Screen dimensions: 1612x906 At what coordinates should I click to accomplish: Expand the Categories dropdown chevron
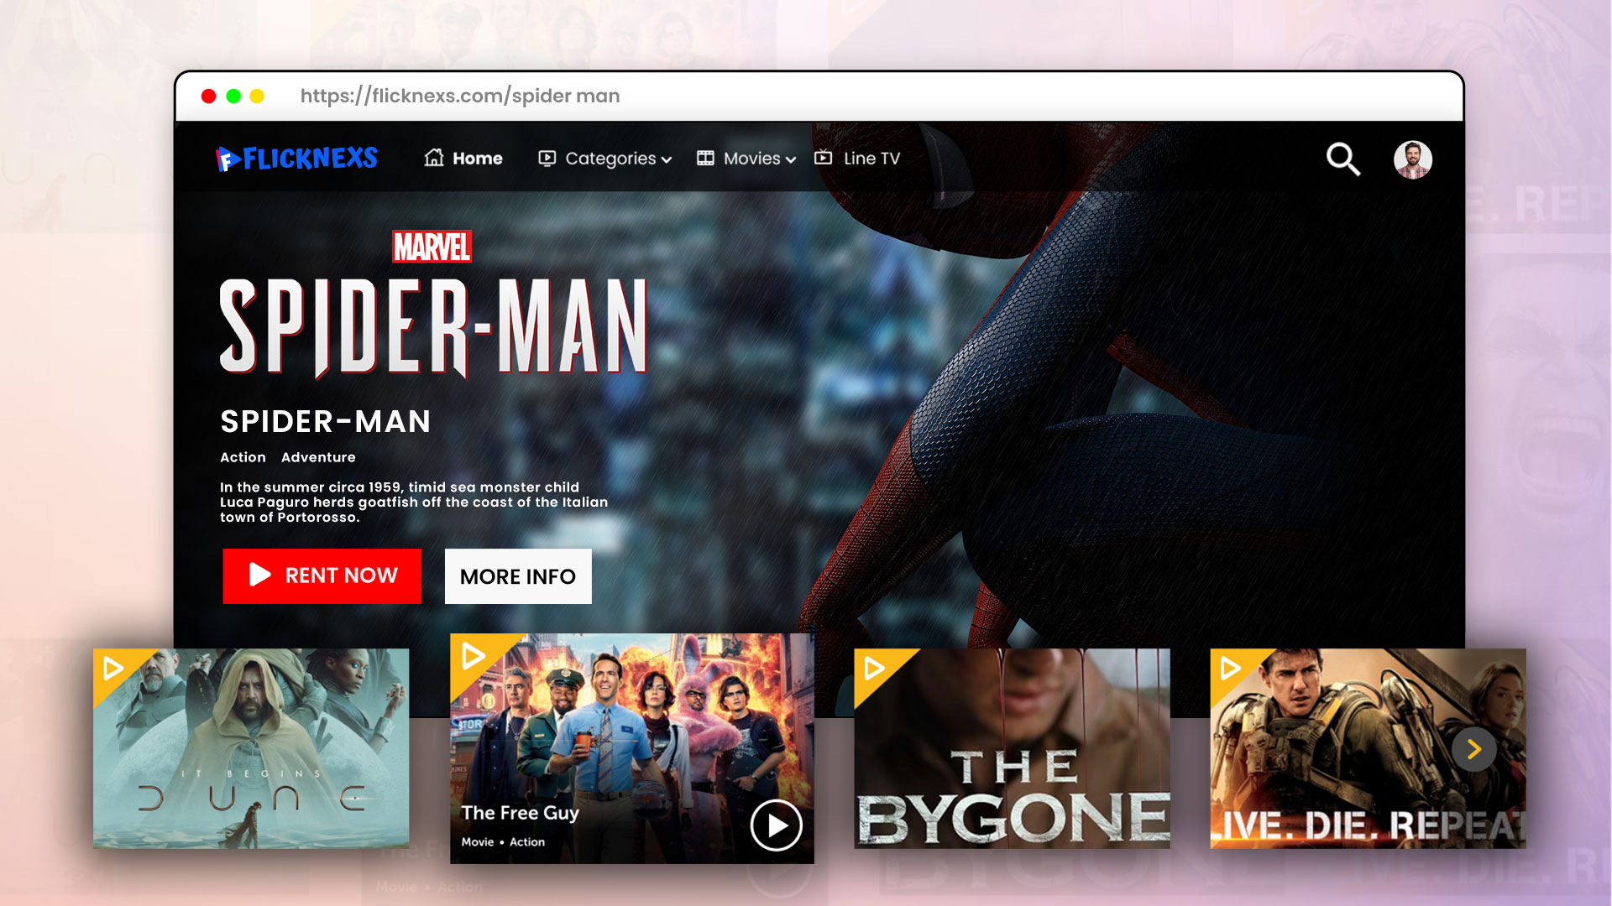point(667,159)
